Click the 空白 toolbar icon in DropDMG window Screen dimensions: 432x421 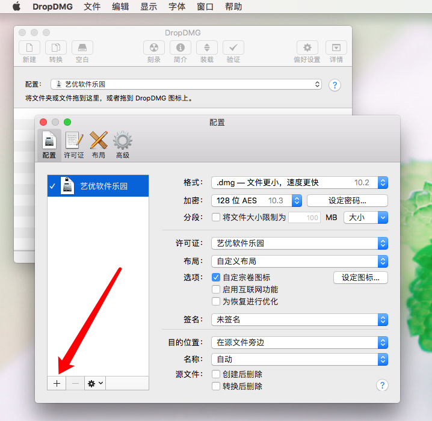point(82,48)
